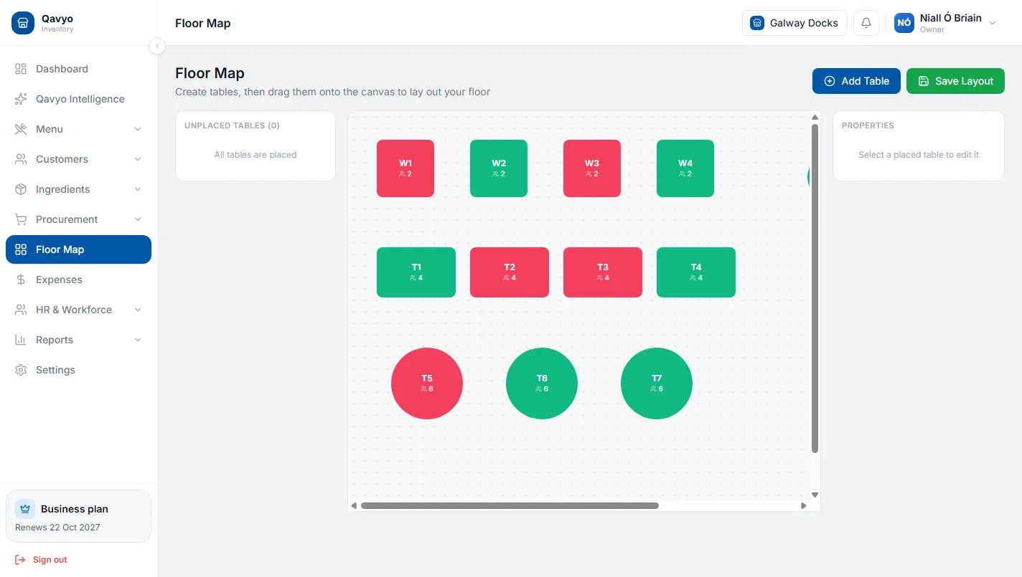
Task: Select round table T5 on canvas
Action: pyautogui.click(x=427, y=383)
